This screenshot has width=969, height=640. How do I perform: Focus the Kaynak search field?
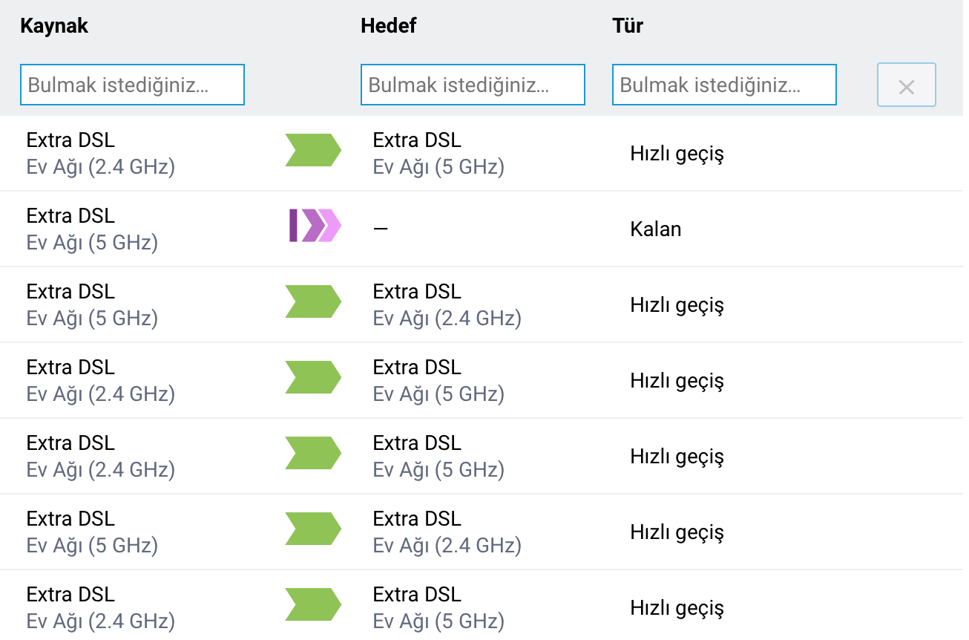coord(132,85)
